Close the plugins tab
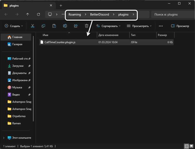The height and width of the screenshot is (149, 195). [x=51, y=5]
